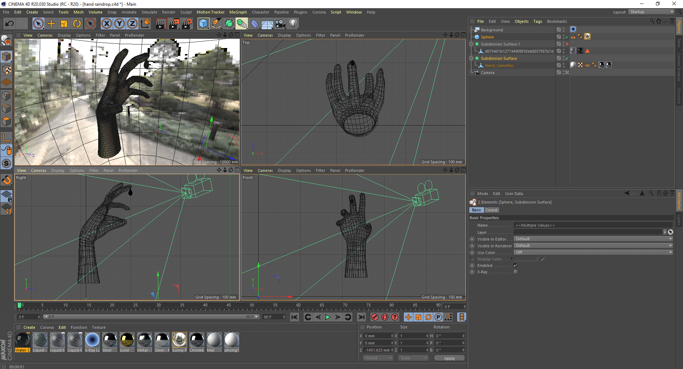Screen dimensions: 683x369
Task: Open Cameras menu in Top viewport
Action: pyautogui.click(x=265, y=35)
